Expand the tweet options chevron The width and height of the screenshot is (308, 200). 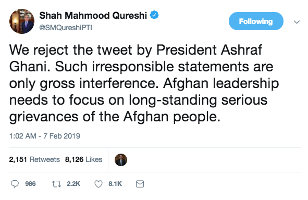(x=297, y=22)
